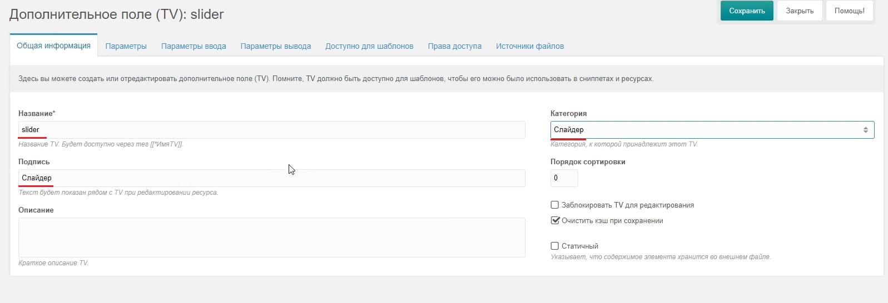Uncheck Очистить кэш при сохранении

click(555, 220)
